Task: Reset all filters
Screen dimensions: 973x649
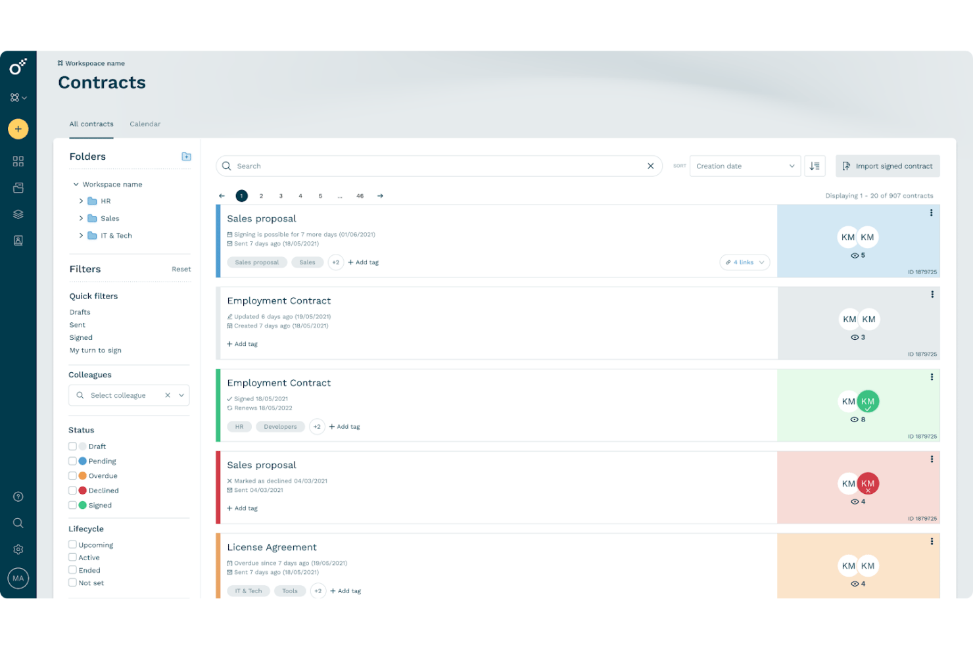Action: click(x=181, y=269)
